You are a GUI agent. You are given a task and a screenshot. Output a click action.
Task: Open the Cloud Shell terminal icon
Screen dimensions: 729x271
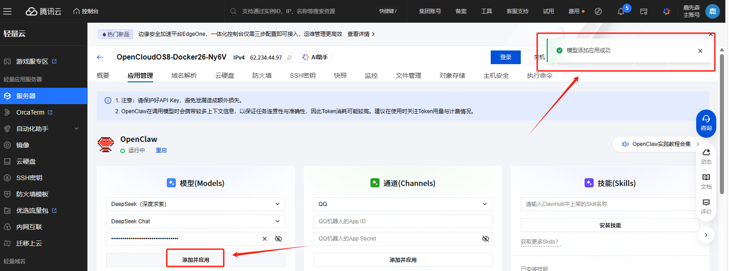pos(644,11)
